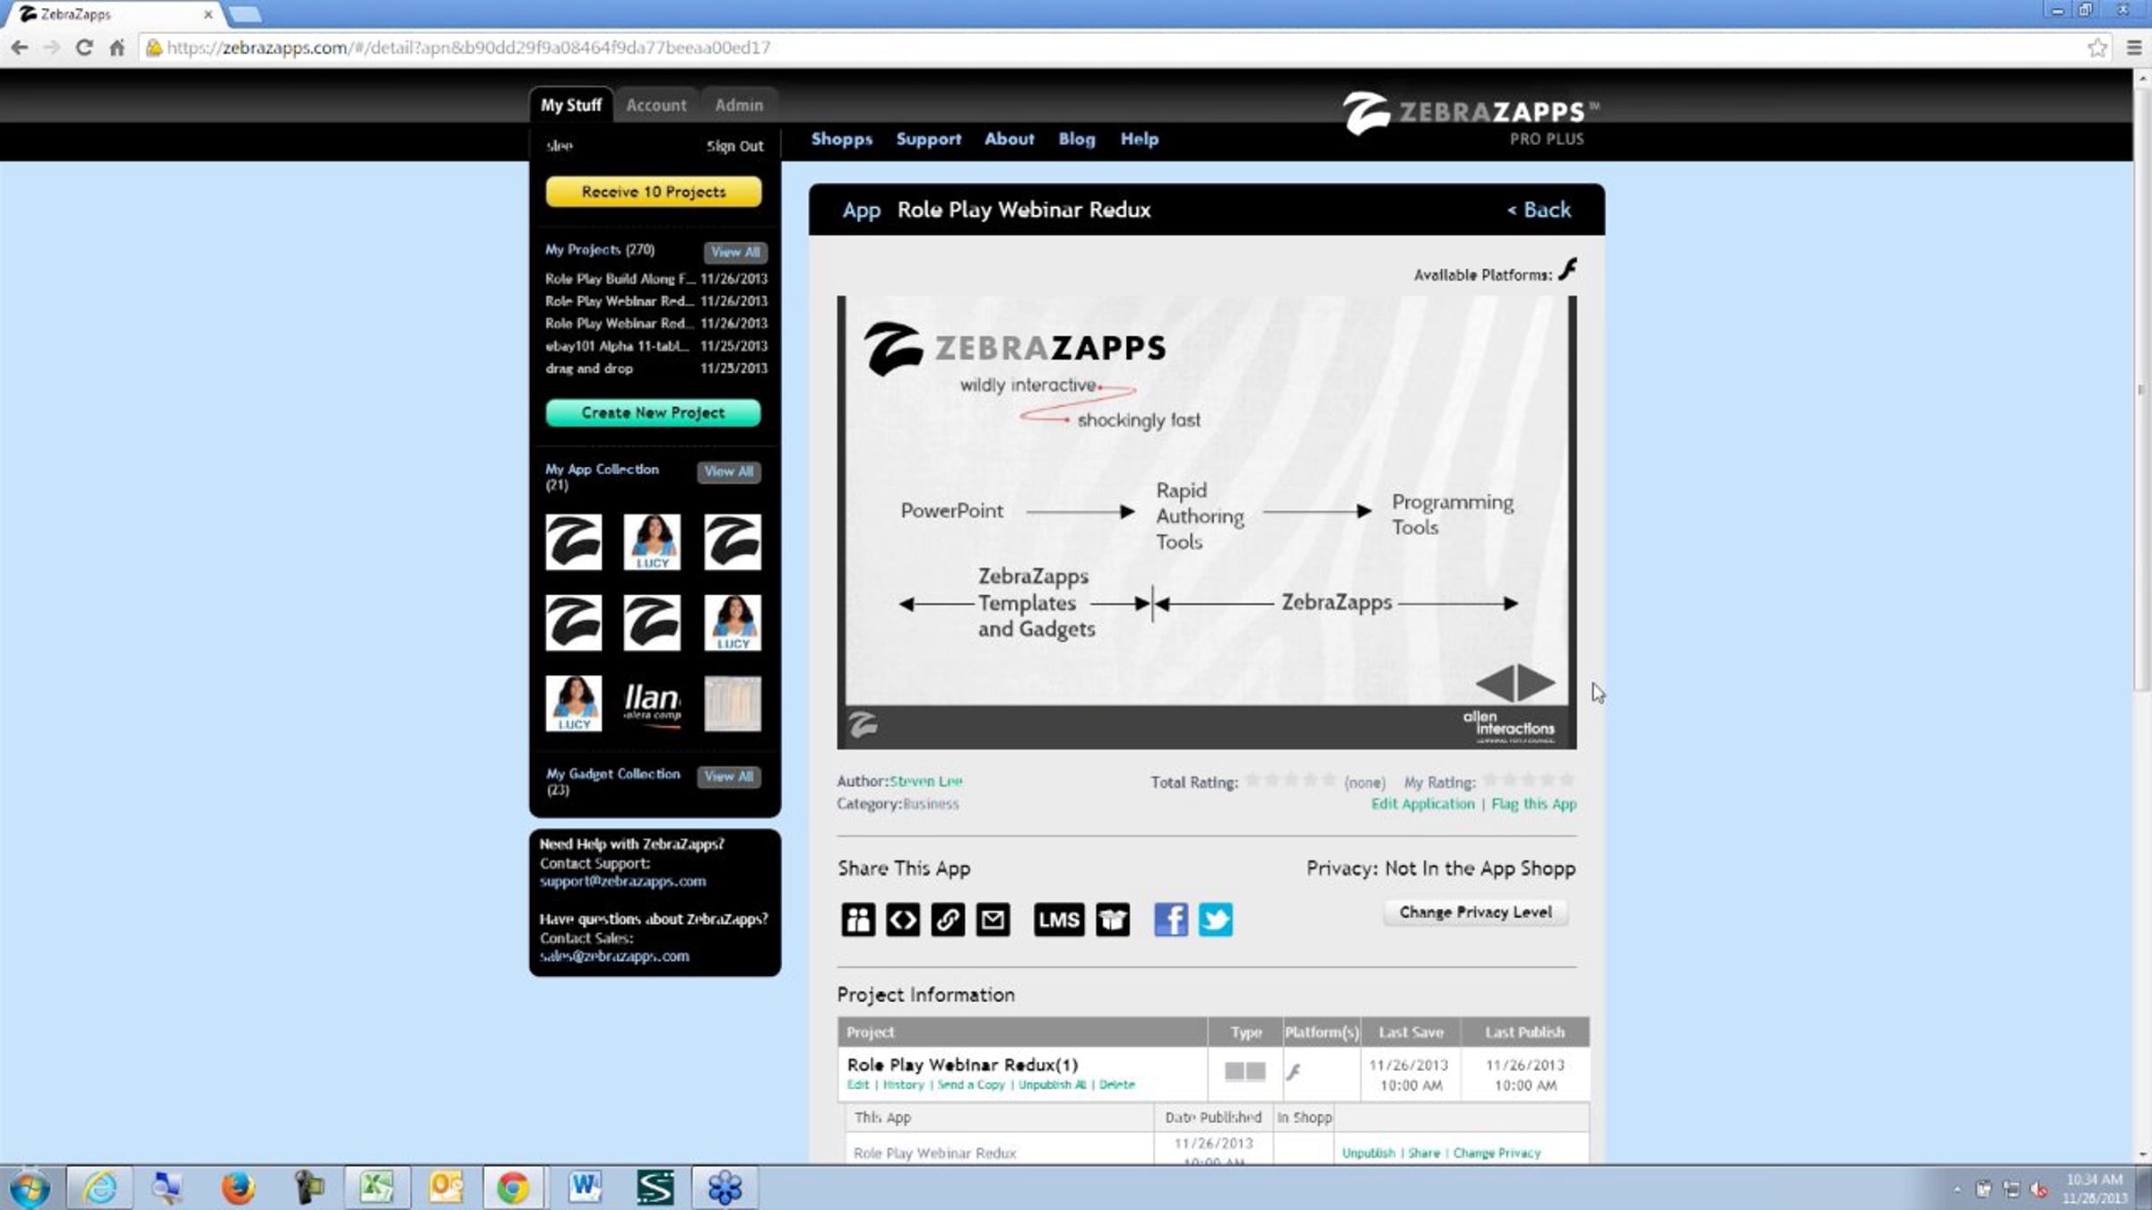The image size is (2152, 1210).
Task: Share the app on Twitter
Action: click(x=1216, y=920)
